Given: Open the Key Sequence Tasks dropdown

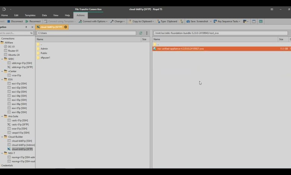Looking at the screenshot, I should [227, 21].
